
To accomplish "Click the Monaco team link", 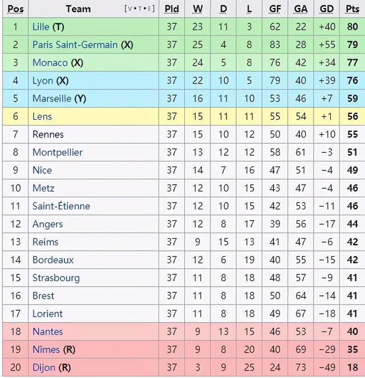I will [50, 63].
